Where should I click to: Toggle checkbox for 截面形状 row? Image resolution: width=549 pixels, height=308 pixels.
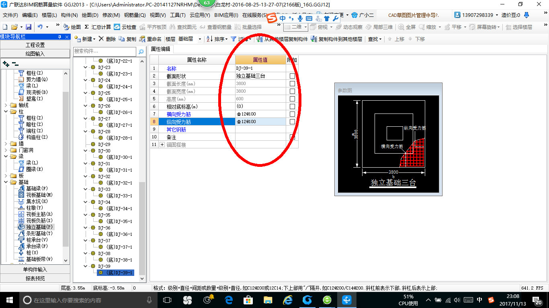click(292, 76)
